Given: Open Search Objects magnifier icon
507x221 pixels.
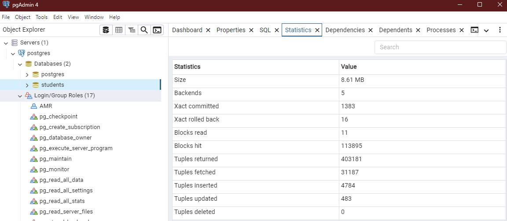Looking at the screenshot, I should pos(144,30).
